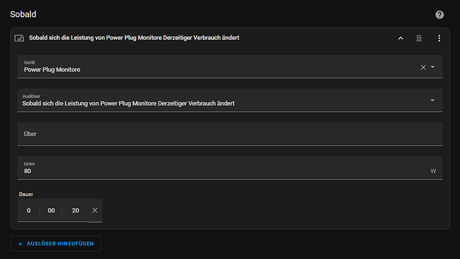Focus the Über input field

[230, 134]
